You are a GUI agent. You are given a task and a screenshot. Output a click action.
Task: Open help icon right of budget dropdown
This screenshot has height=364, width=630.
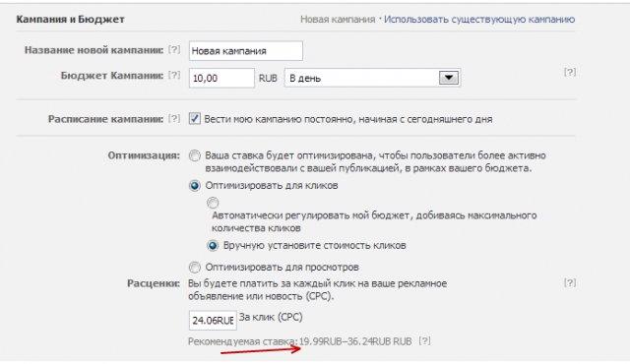pyautogui.click(x=569, y=72)
